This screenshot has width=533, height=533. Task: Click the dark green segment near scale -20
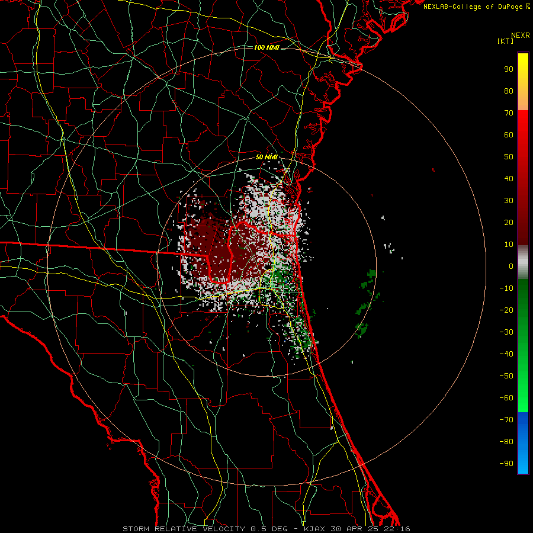523,309
